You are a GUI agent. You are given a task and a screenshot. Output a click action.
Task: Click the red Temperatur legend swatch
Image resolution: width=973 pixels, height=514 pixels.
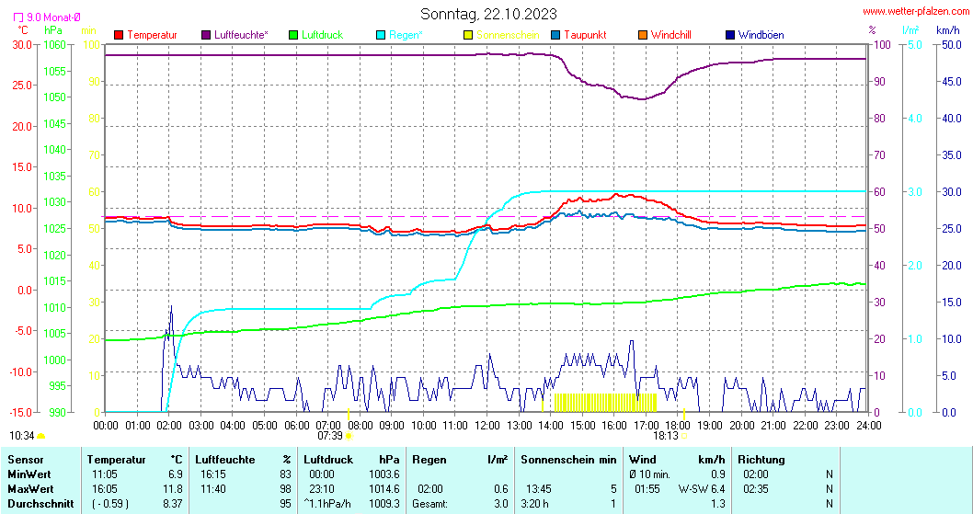click(120, 35)
